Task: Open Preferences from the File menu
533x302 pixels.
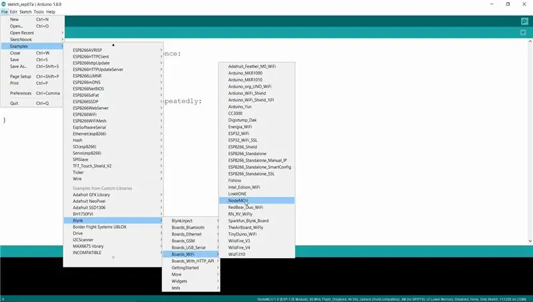Action: click(x=32, y=93)
